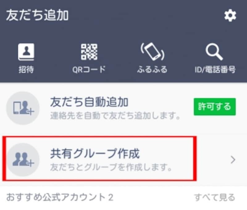The height and width of the screenshot is (210, 247).
Task: Open すべて見る link for official accounts
Action: (215, 197)
